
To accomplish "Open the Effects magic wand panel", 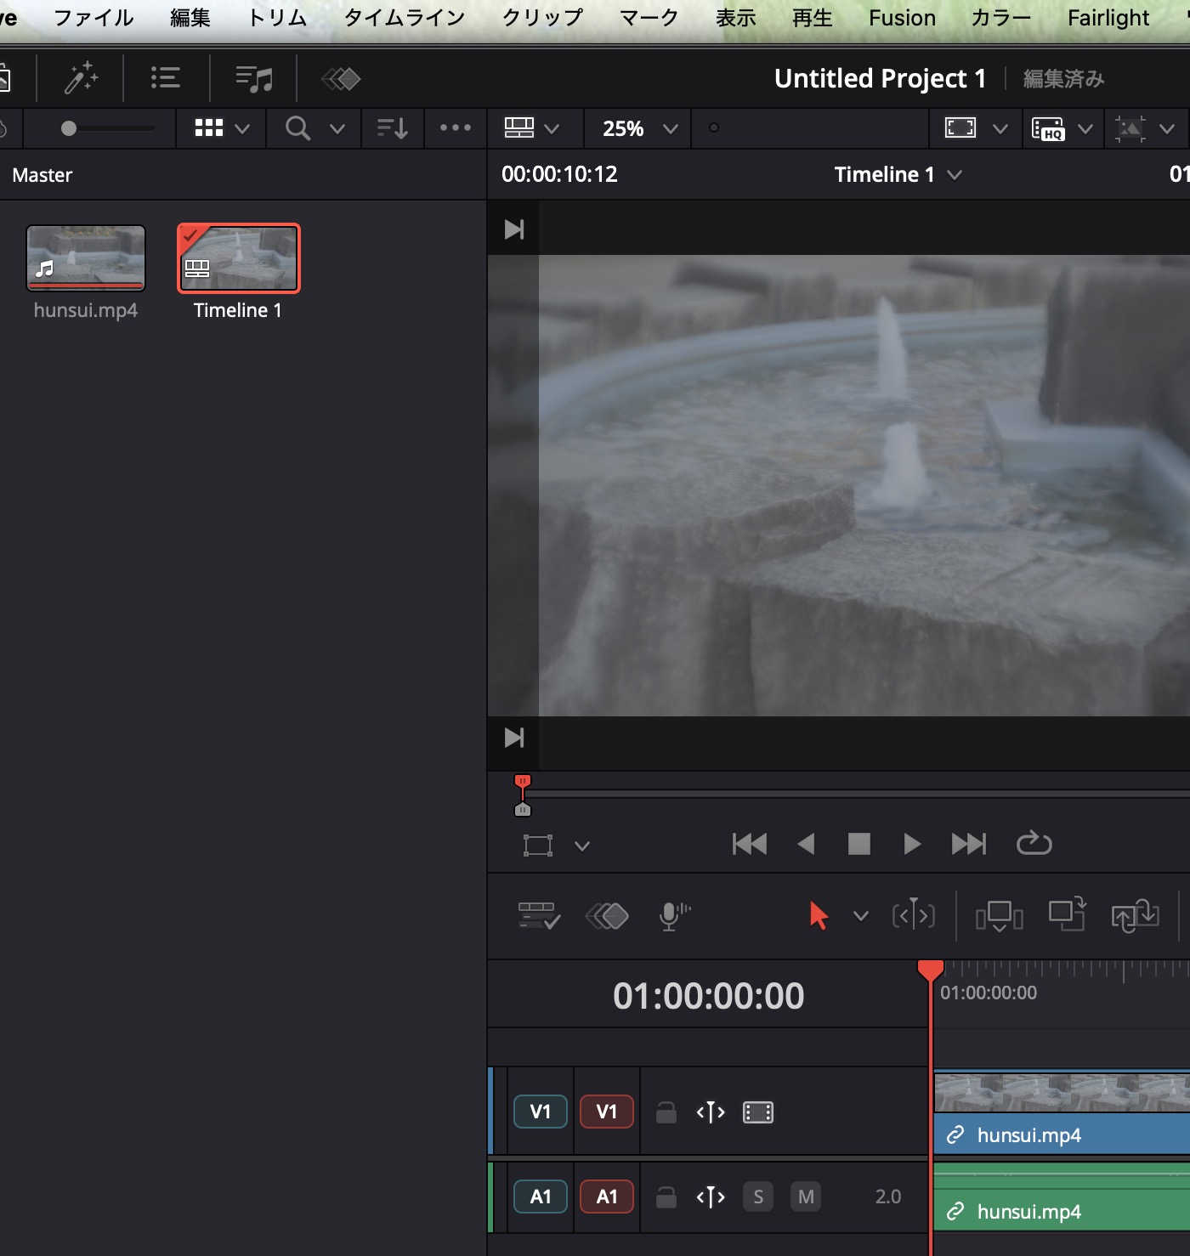I will (x=81, y=79).
